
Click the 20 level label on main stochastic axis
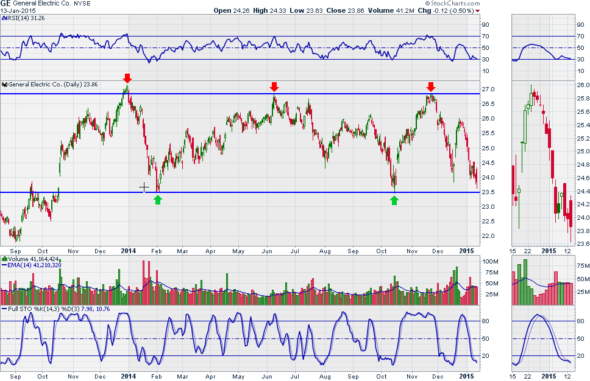pos(486,356)
